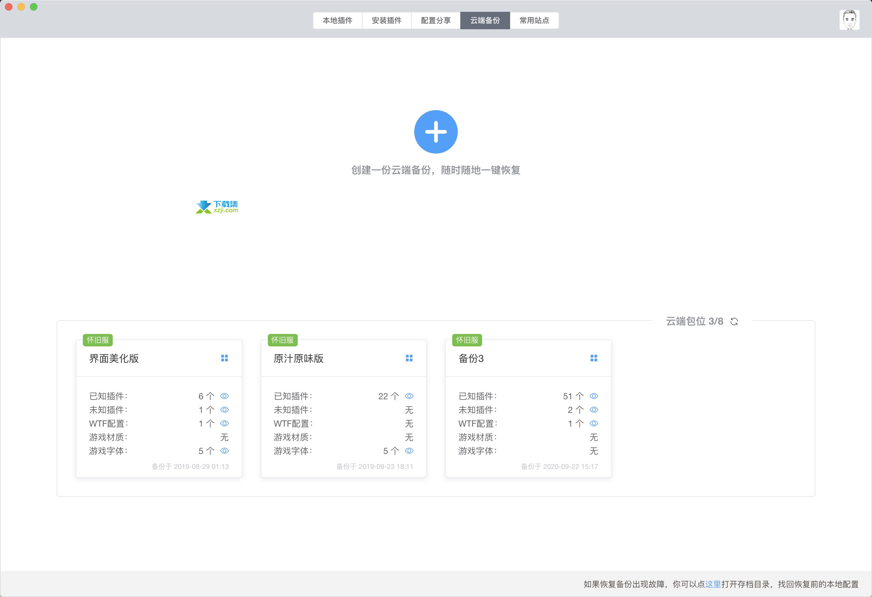View 游戏字体 in 原汁原味版
Viewport: 872px width, 597px height.
coord(409,451)
